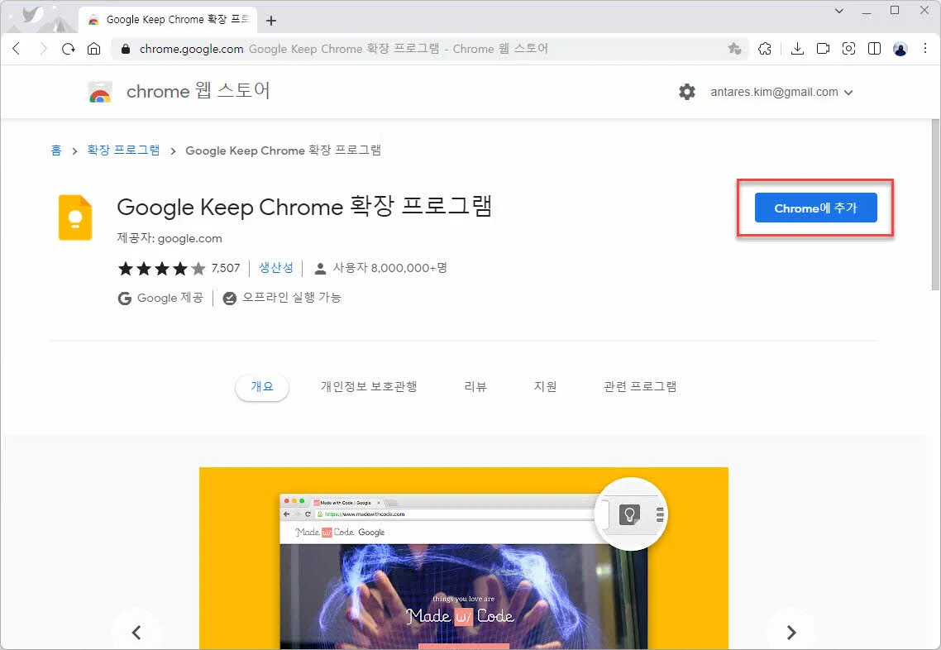Switch to the 개인정보 보호관행 tab
Image resolution: width=941 pixels, height=650 pixels.
pos(369,386)
